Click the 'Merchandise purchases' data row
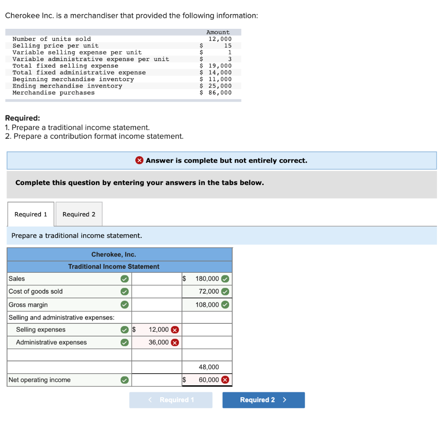 point(123,93)
